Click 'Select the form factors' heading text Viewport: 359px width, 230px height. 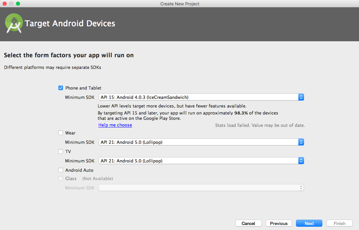[69, 55]
